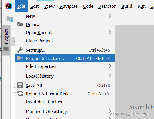Open the Build menu

coord(127,6)
